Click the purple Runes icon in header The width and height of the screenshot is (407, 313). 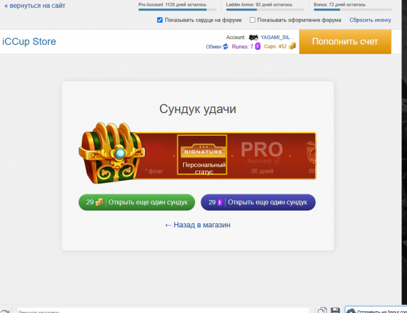257,46
